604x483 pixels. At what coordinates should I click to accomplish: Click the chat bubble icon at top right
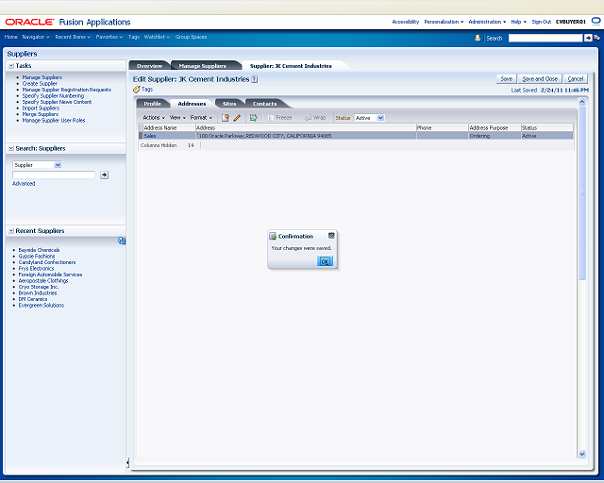(x=596, y=21)
